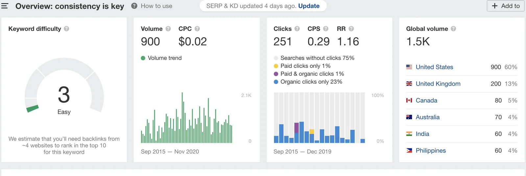Click the gray Searches without clicks legend dot
Viewport: 526px width, 176px height.
(276, 58)
